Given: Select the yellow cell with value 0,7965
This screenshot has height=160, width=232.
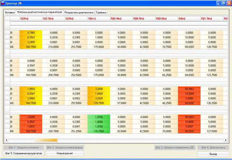Looking at the screenshot, I should coord(31,33).
